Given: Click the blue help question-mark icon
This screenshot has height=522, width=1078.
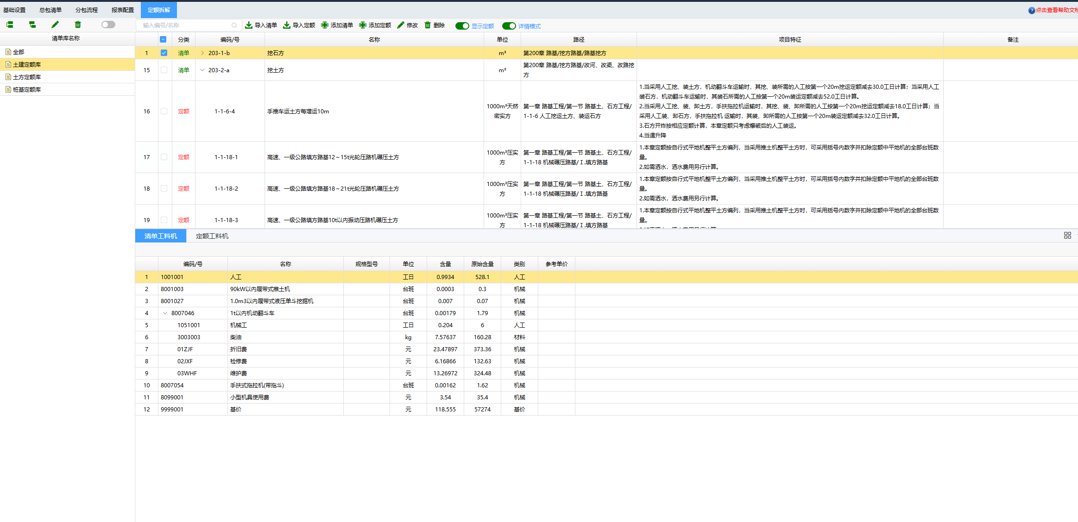Looking at the screenshot, I should tap(1032, 10).
